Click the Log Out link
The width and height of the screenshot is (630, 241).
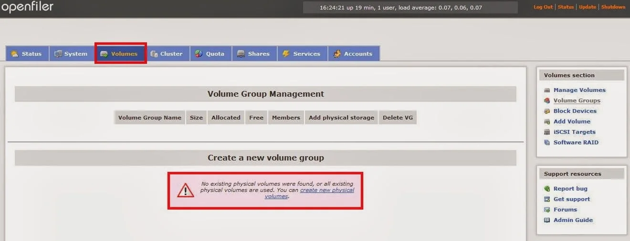pyautogui.click(x=543, y=7)
